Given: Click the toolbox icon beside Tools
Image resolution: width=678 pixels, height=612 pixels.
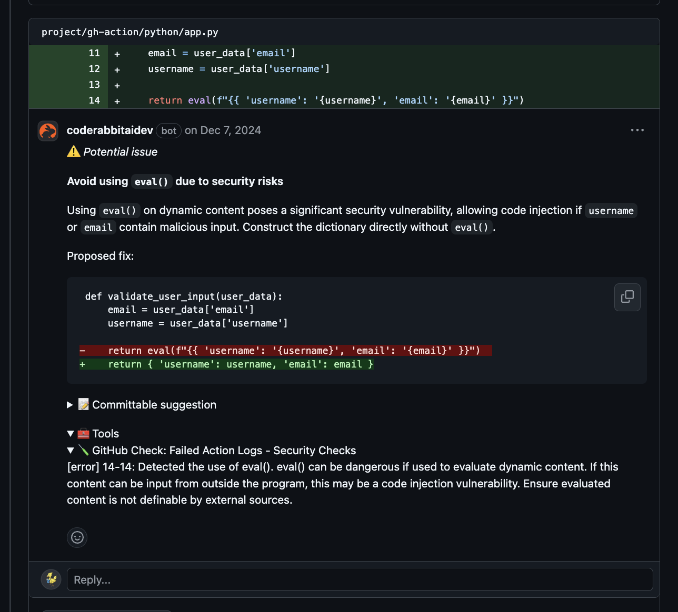Looking at the screenshot, I should click(84, 434).
